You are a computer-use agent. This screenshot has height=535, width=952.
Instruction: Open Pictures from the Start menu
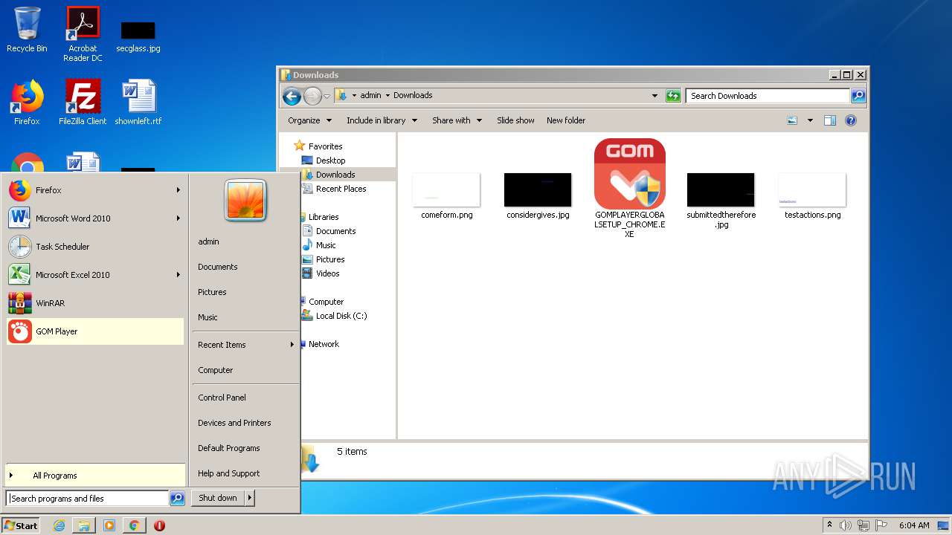(x=212, y=292)
